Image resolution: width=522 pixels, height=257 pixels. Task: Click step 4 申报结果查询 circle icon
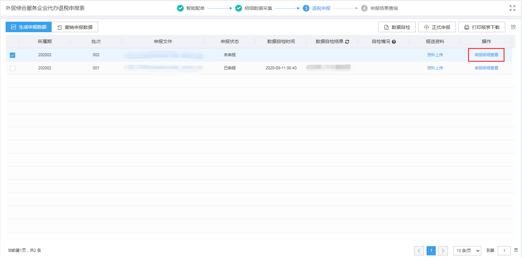364,8
